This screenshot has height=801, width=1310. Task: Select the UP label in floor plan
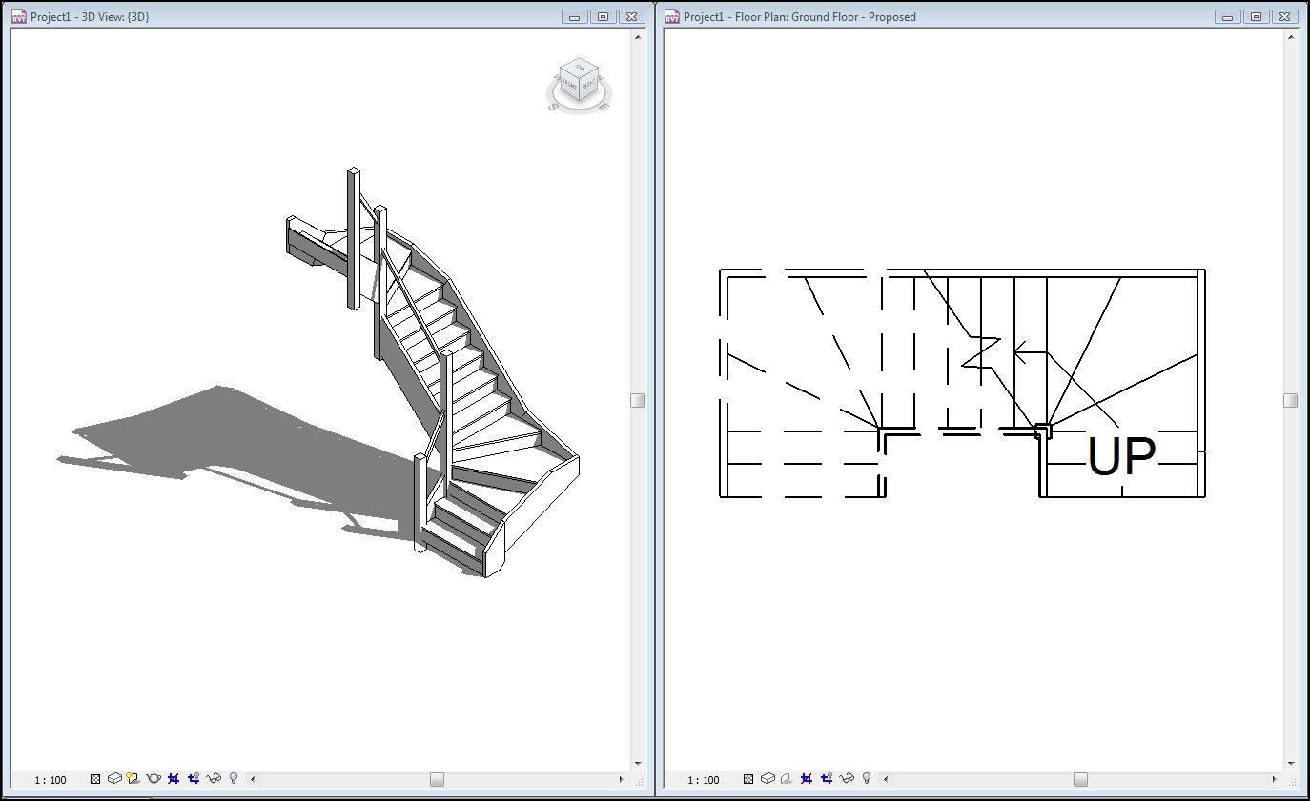(x=1121, y=457)
